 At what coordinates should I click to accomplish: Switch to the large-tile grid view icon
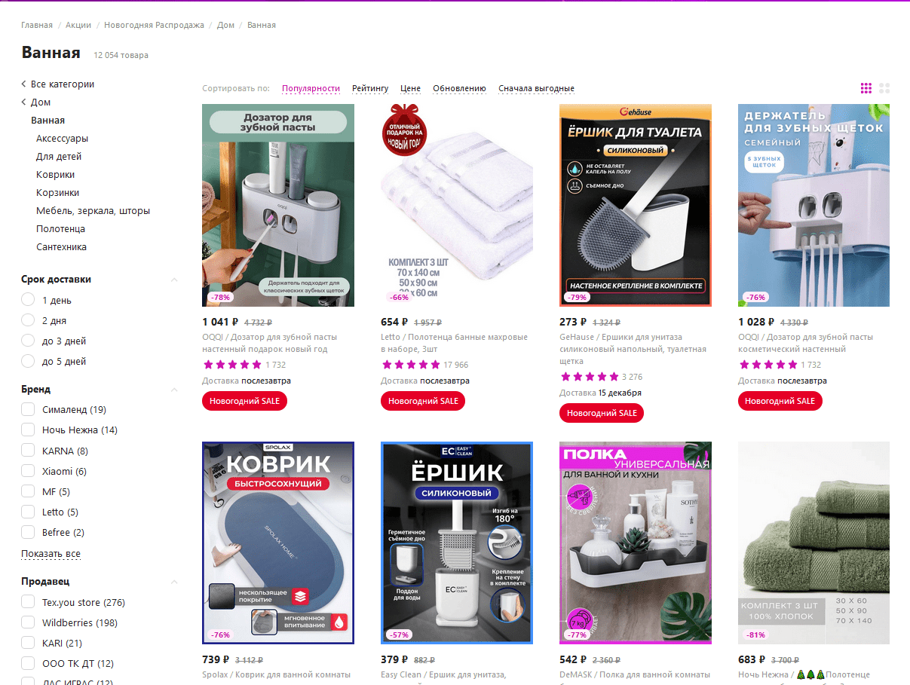click(884, 88)
